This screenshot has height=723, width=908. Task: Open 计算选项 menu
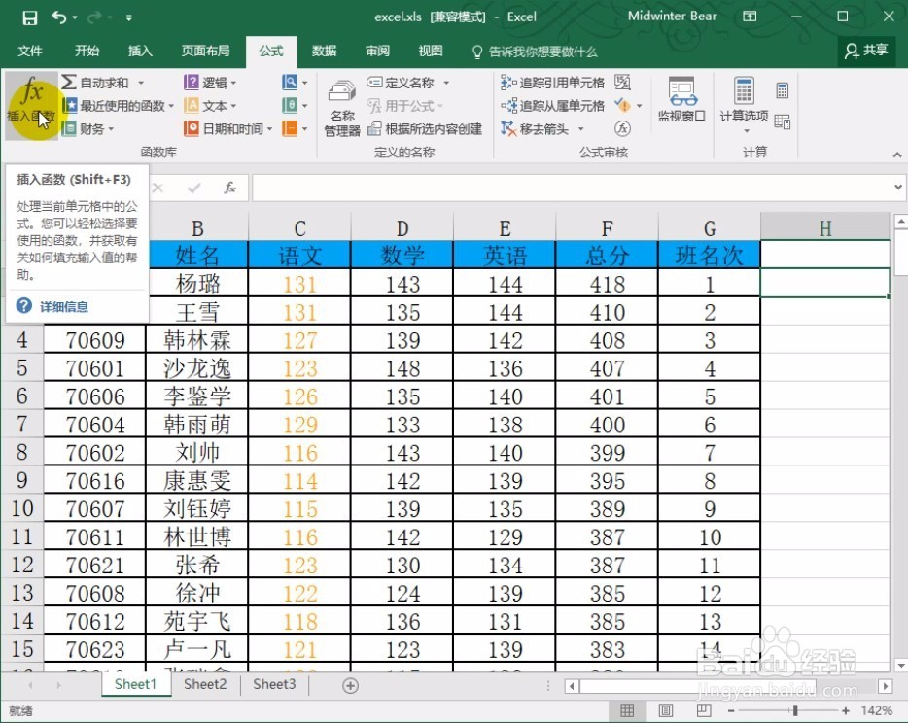pos(744,105)
